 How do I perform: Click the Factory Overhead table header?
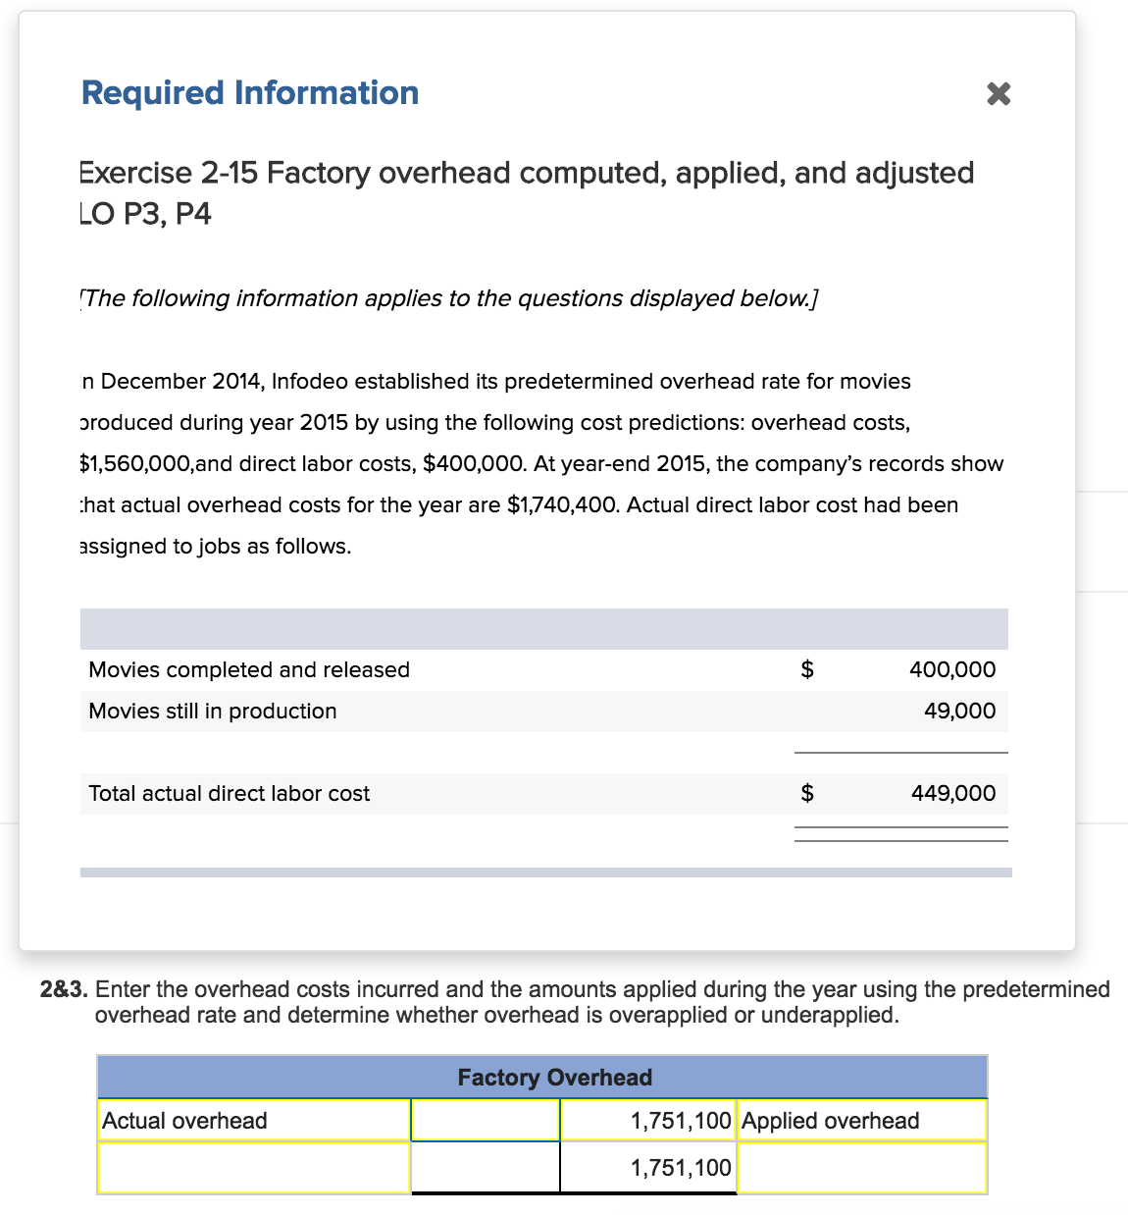[x=541, y=1077]
